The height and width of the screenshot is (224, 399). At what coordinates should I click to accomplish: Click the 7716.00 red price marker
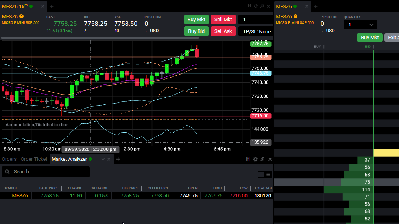coord(260,116)
